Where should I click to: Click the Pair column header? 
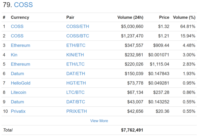pos(70,17)
